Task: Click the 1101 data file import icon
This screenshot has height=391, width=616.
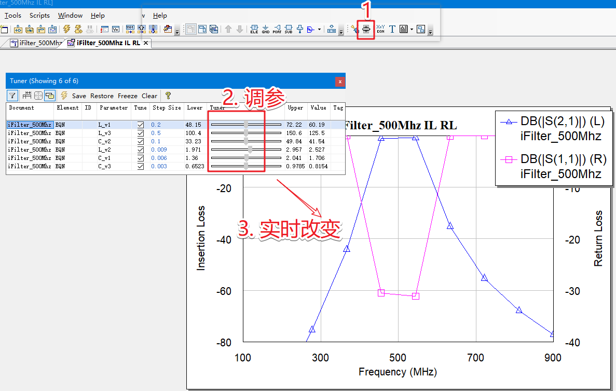Action: click(x=130, y=29)
